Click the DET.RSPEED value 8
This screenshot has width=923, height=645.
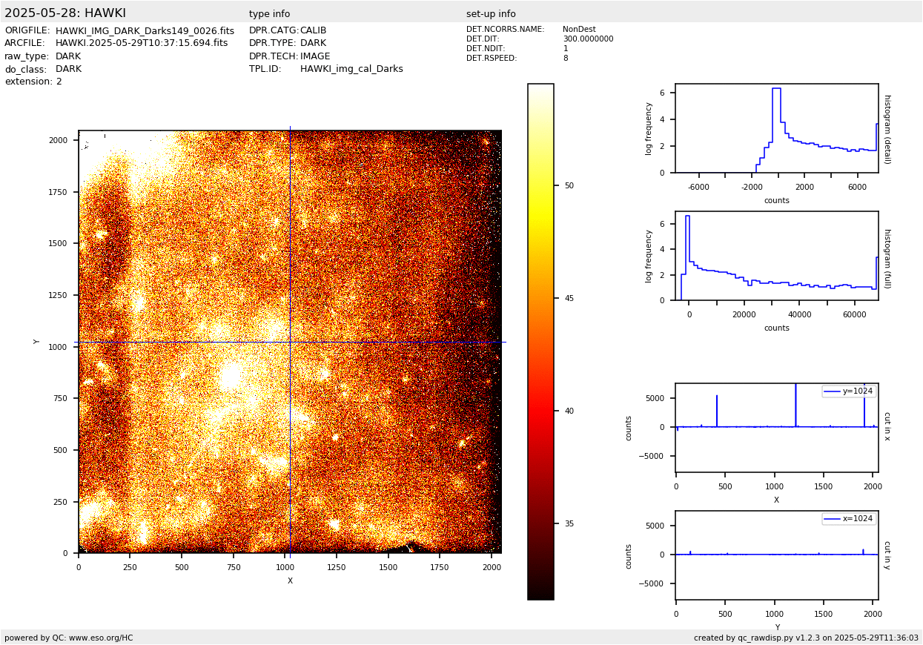pyautogui.click(x=566, y=59)
